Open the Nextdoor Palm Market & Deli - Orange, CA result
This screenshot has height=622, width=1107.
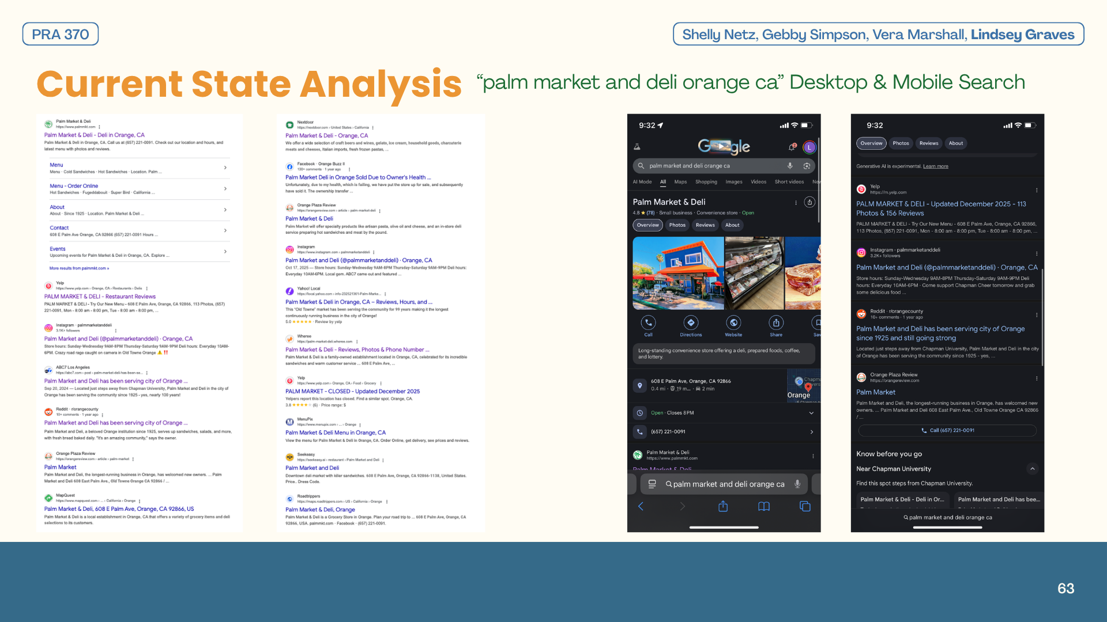tap(326, 136)
